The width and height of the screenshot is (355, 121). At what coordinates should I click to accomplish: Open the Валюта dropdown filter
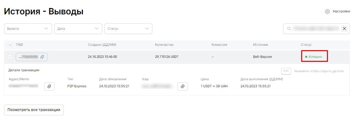(28, 29)
